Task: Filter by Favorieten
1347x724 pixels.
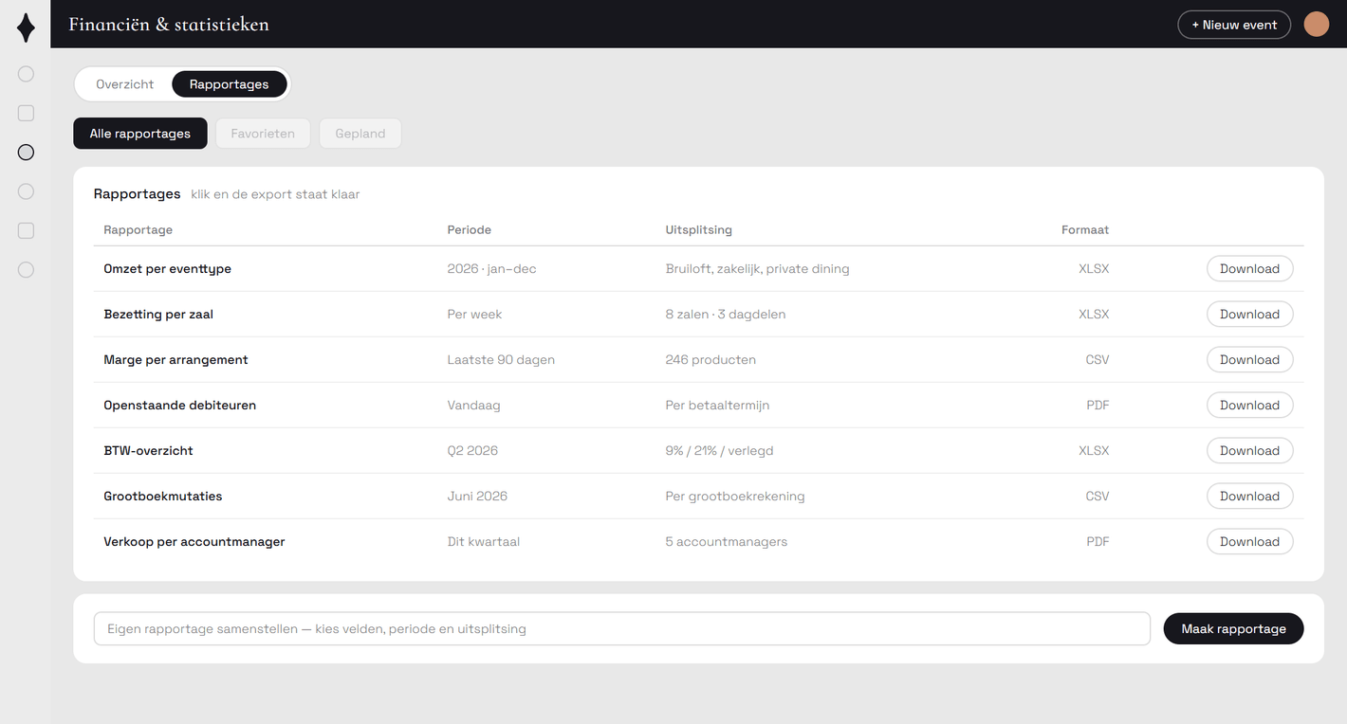Action: pos(263,134)
